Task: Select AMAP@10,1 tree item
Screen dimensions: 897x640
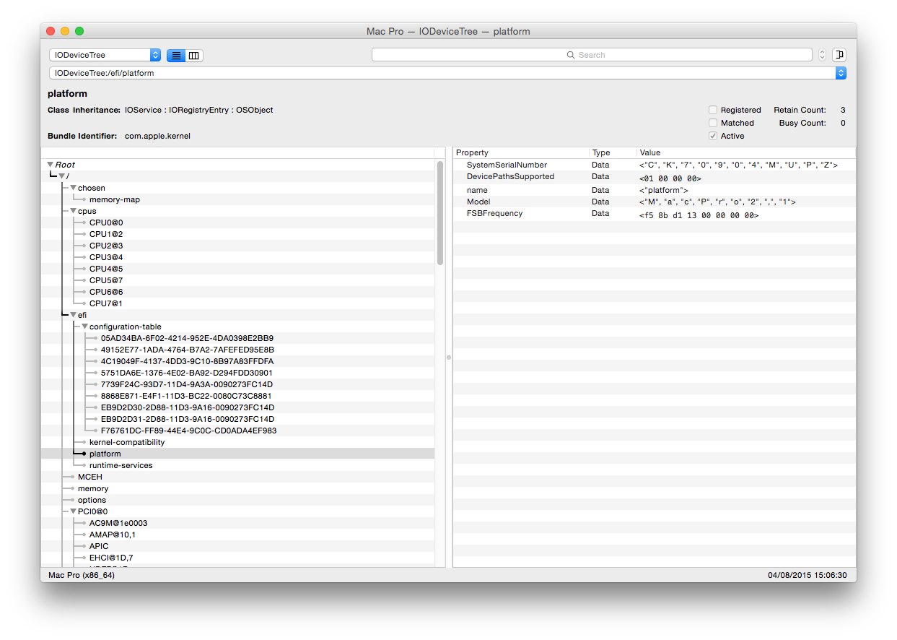Action: [x=113, y=535]
